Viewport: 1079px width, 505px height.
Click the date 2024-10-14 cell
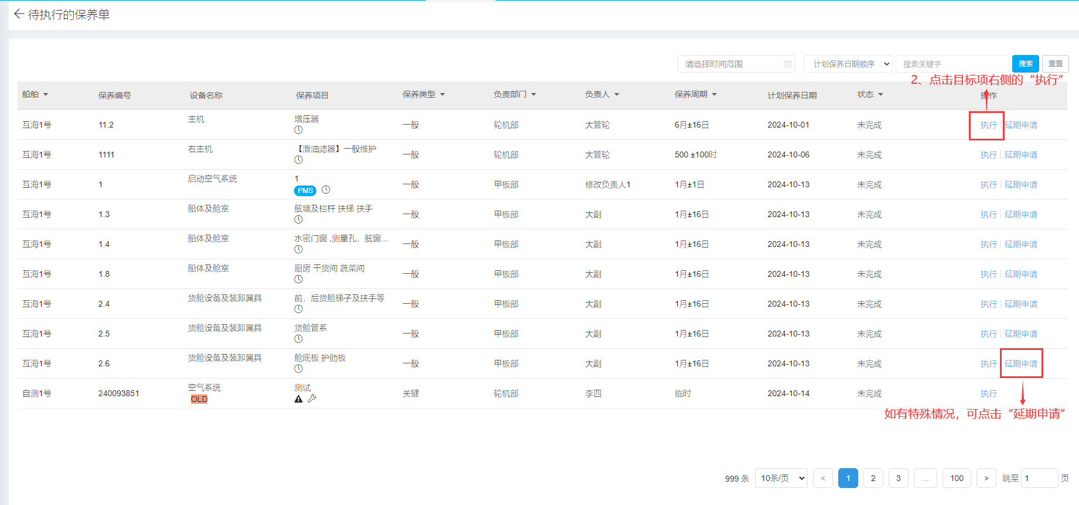coord(788,394)
